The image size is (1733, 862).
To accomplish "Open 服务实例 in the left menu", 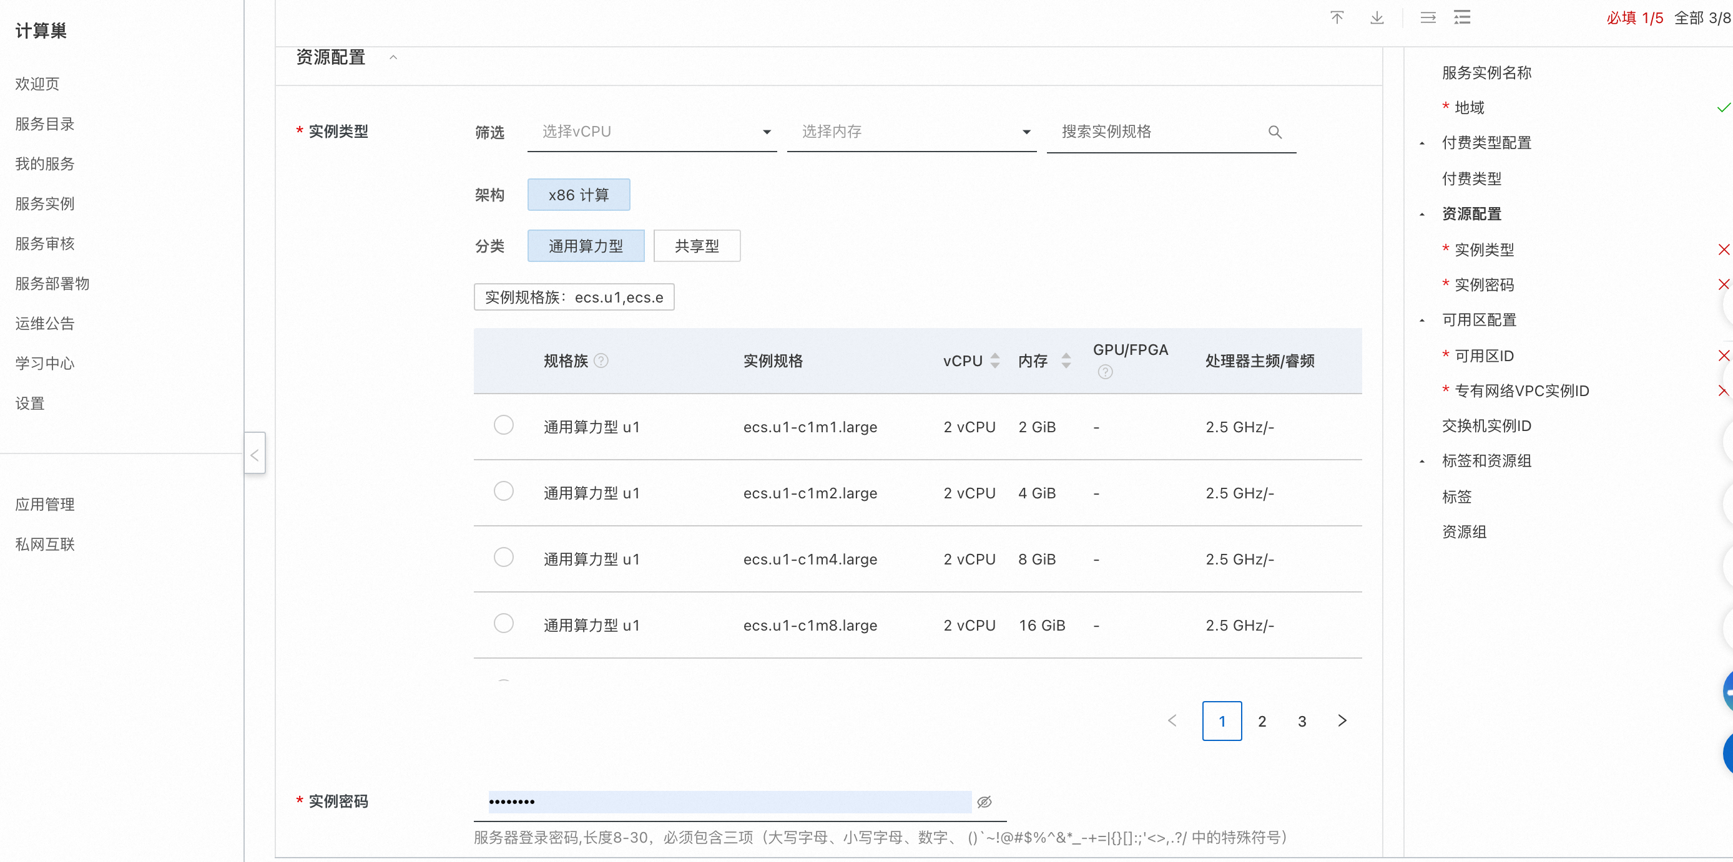I will click(44, 204).
